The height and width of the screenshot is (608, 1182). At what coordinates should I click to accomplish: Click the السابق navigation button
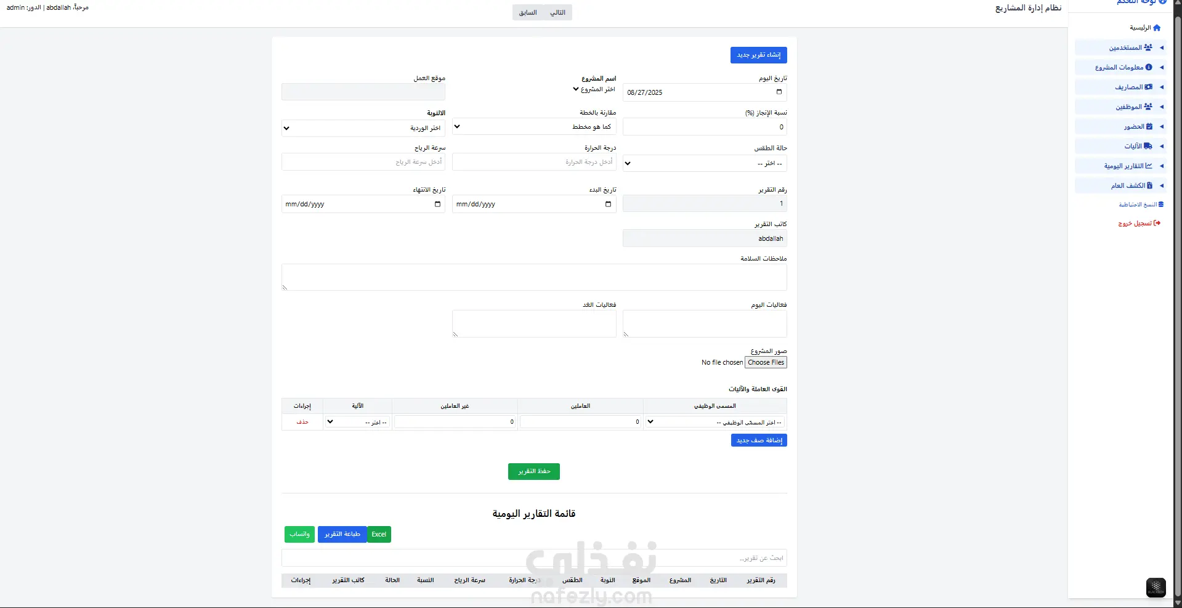point(528,12)
